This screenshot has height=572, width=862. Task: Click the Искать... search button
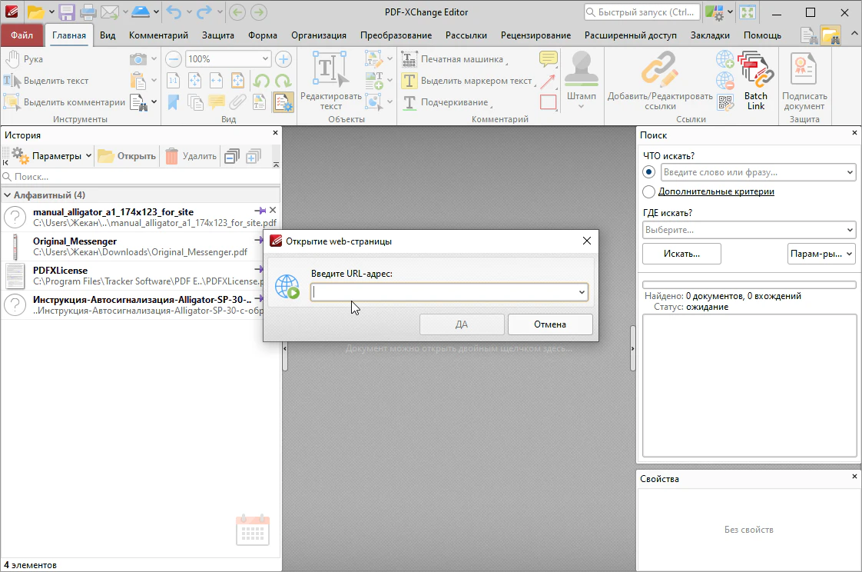681,254
